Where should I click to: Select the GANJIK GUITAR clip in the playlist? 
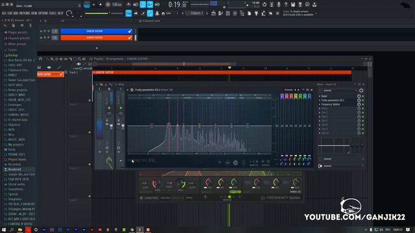tap(222, 72)
